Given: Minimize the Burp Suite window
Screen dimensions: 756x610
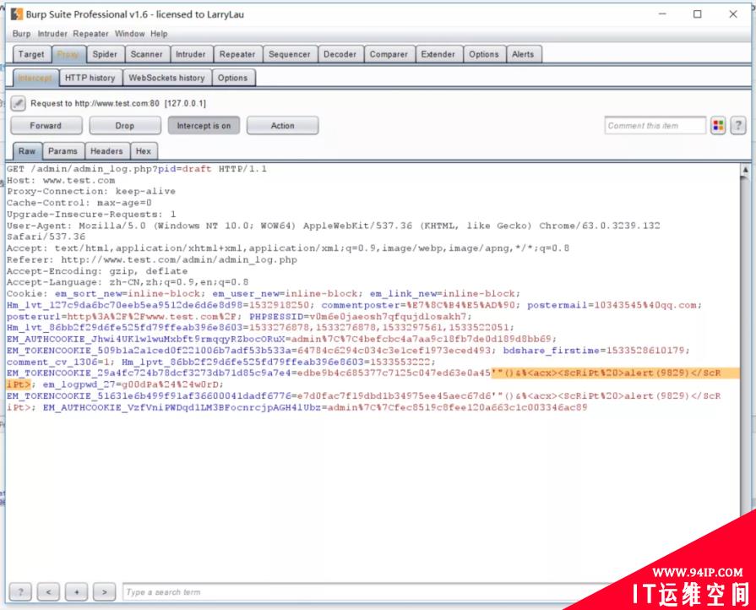Looking at the screenshot, I should 662,14.
